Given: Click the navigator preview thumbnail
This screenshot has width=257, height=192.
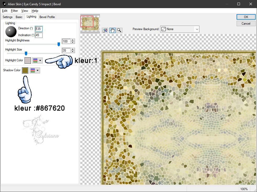Looking at the screenshot, I should click(90, 24).
